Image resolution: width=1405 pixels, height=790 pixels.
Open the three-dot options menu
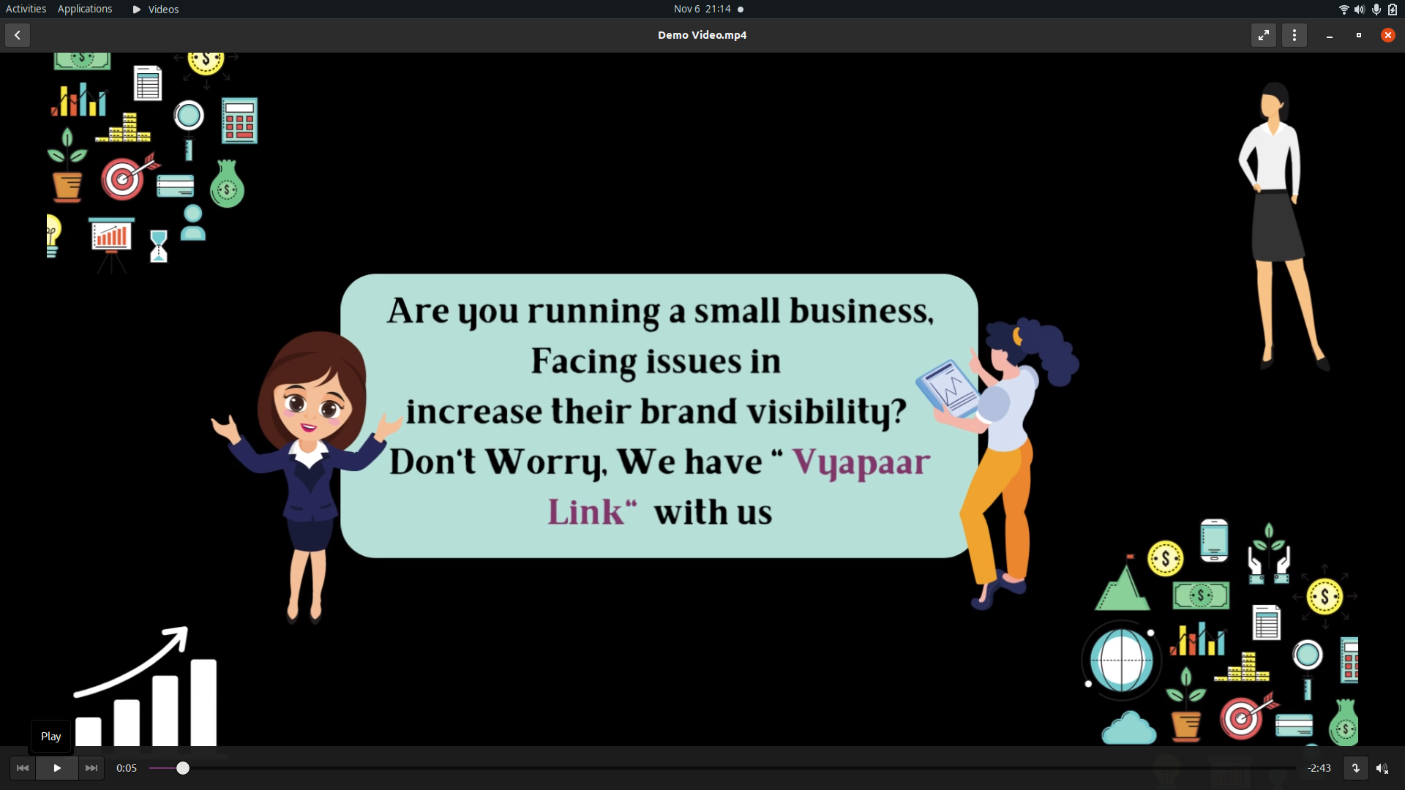click(1295, 35)
